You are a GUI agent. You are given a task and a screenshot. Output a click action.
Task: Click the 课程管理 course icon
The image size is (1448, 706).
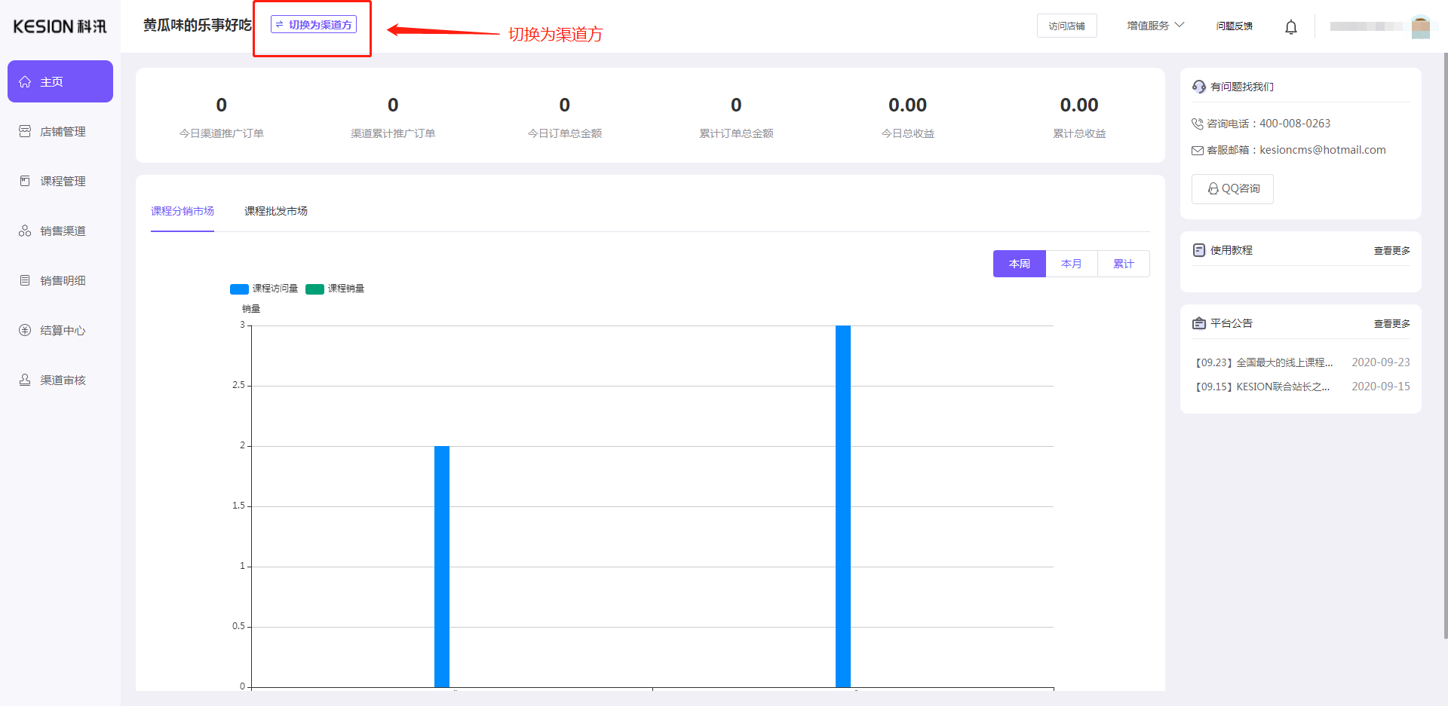25,181
